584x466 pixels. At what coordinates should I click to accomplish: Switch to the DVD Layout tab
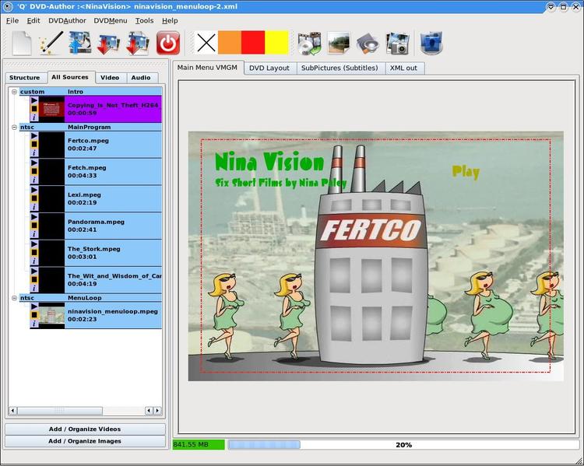[x=269, y=68]
